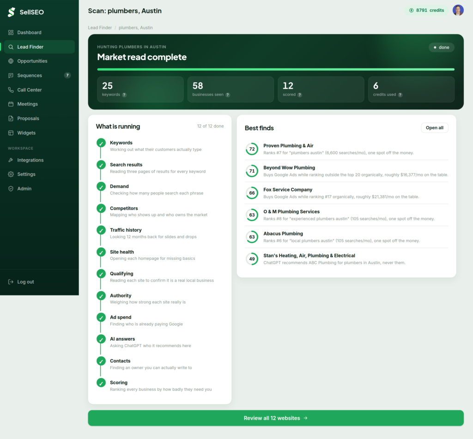Viewport: 473px width, 439px height.
Task: Click the Authority step check icon
Action: (101, 296)
